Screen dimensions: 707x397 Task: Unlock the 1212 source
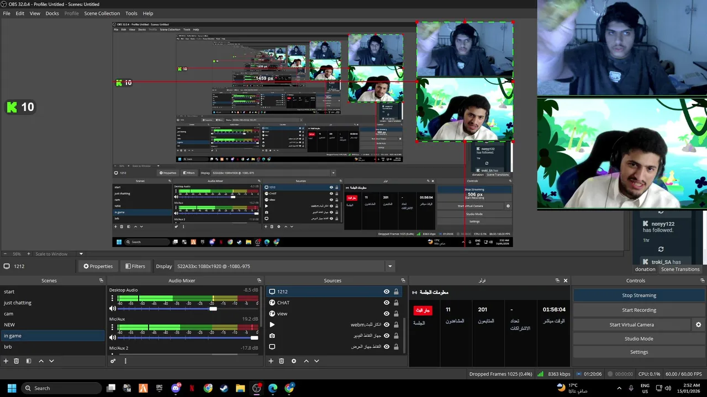click(396, 292)
